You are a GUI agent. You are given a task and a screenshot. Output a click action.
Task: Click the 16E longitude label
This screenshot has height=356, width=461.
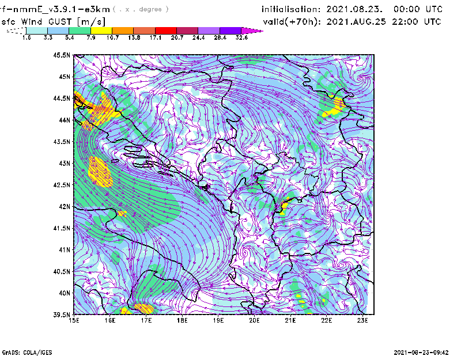tap(110, 320)
